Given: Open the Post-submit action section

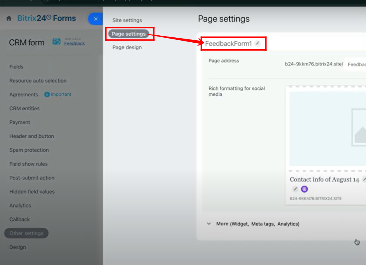Looking at the screenshot, I should [x=32, y=178].
